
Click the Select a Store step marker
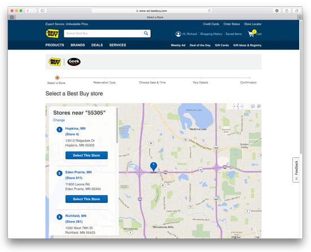[x=57, y=78]
